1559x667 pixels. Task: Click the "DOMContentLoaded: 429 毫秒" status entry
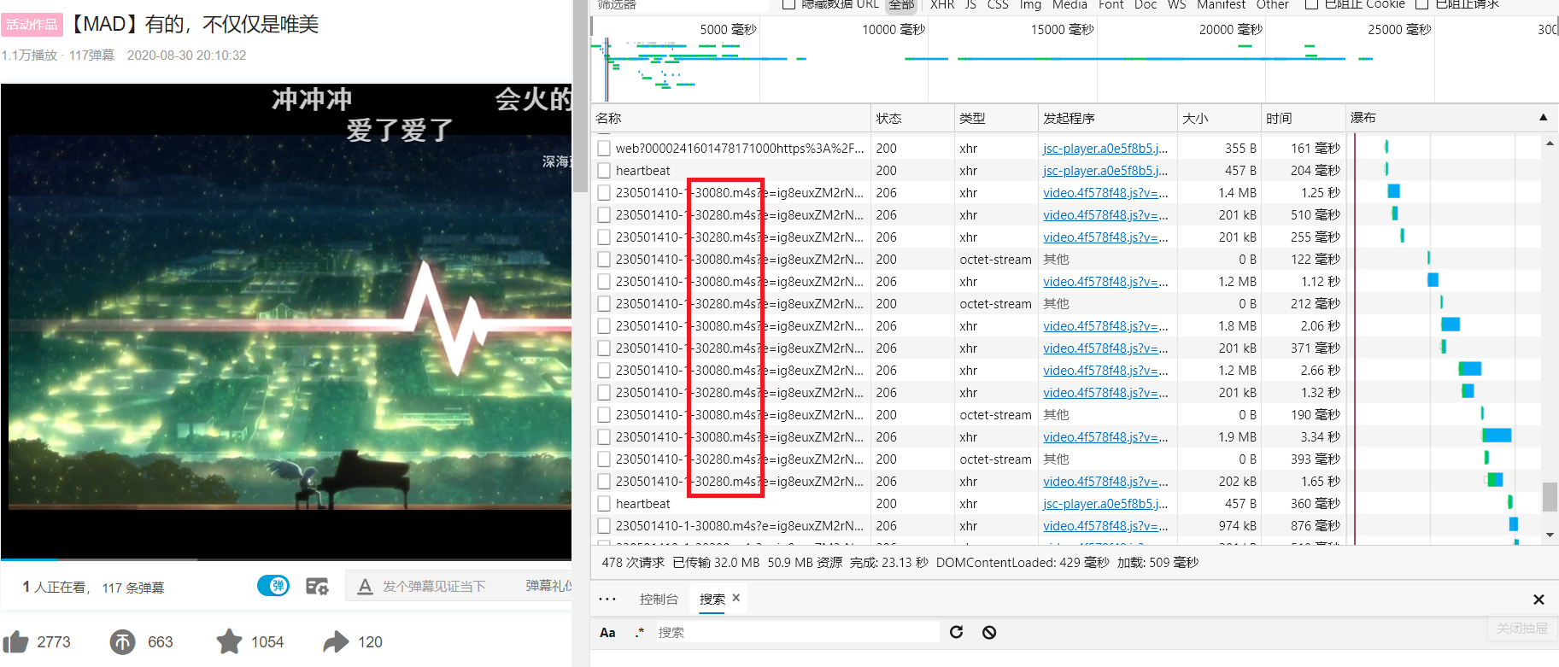coord(1023,562)
